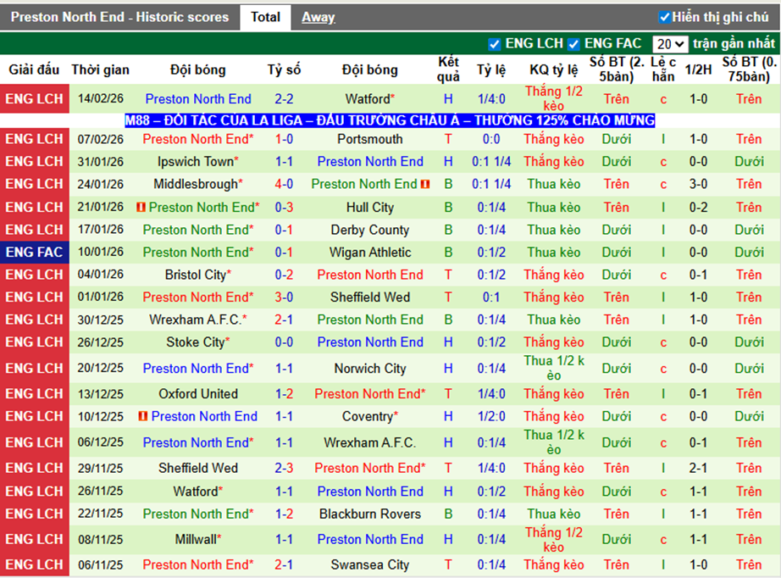781x578 pixels.
Task: Click result letter T in Portsmouth row
Action: click(448, 139)
